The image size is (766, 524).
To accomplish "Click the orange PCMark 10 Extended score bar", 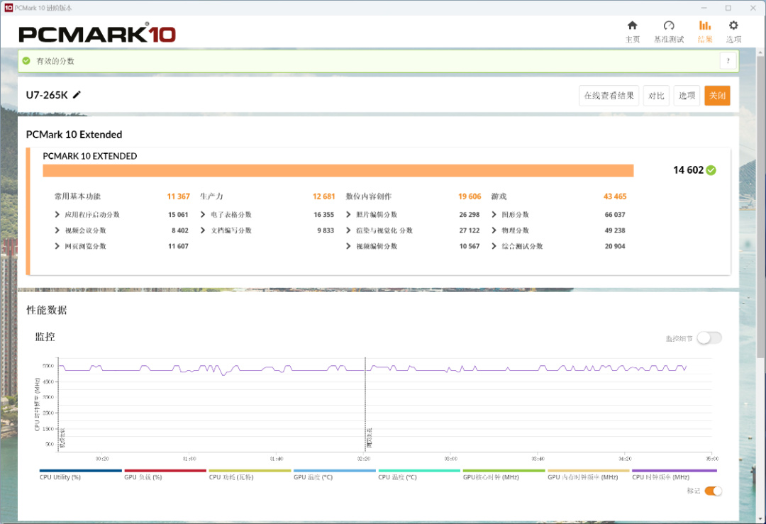I will 338,170.
